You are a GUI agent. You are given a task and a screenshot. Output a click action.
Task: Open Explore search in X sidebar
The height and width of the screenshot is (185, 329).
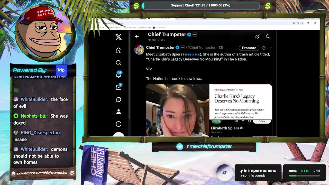point(118,63)
